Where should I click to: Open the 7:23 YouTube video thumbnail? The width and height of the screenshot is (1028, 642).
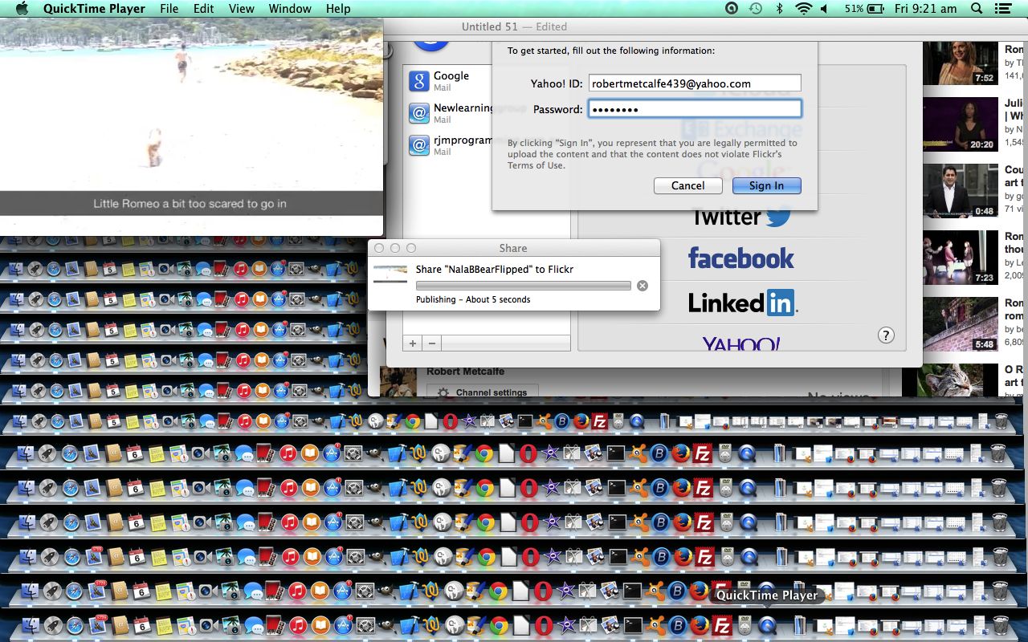tap(960, 258)
